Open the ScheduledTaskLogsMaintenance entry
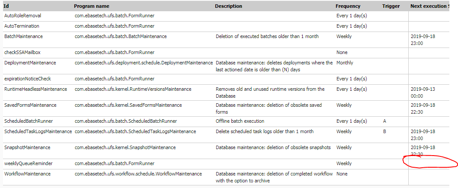This screenshot has height=188, width=458. point(38,132)
